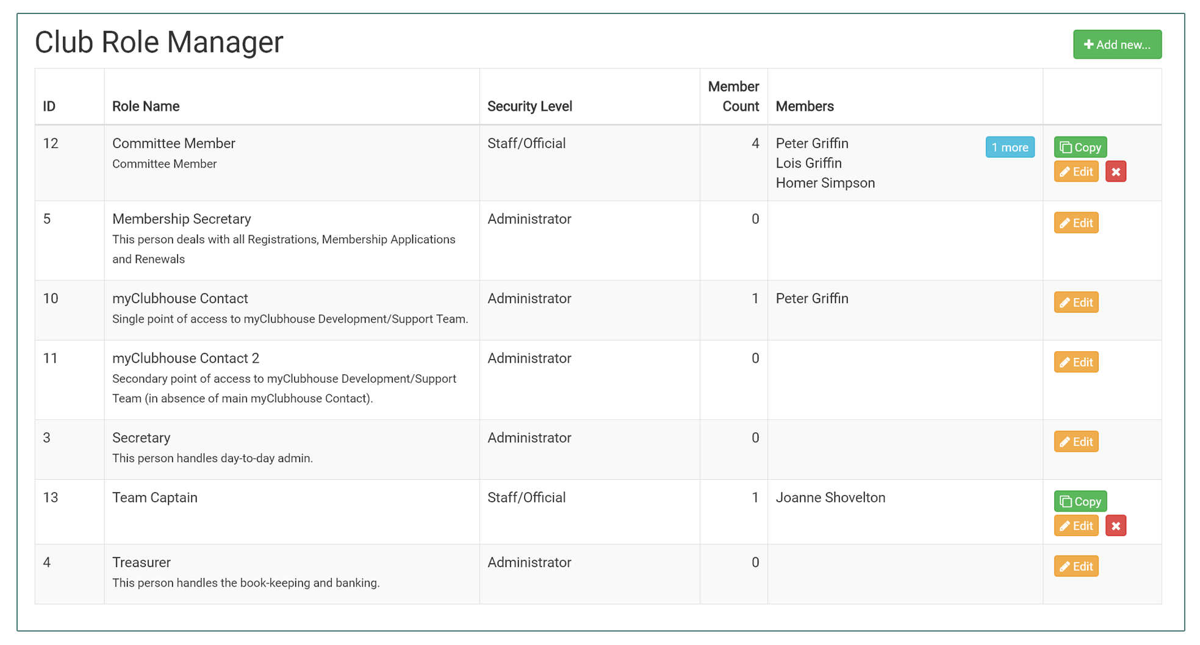
Task: Copy the Team Captain role
Action: point(1080,502)
